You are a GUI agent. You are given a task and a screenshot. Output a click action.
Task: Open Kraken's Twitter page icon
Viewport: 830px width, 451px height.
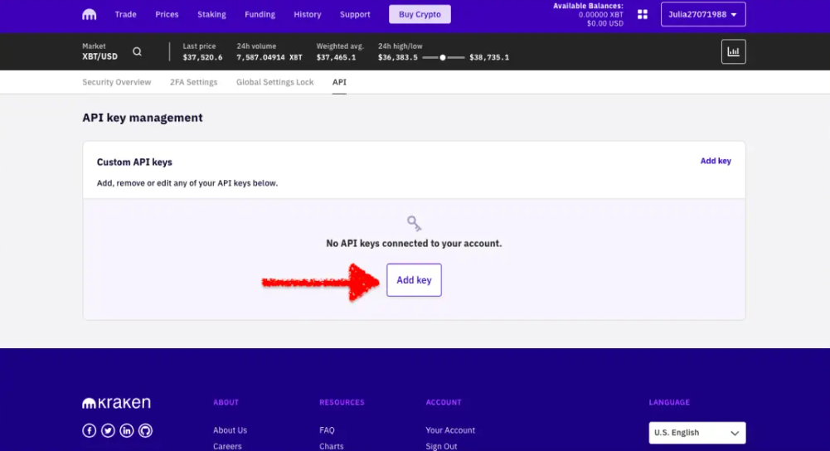coord(108,430)
